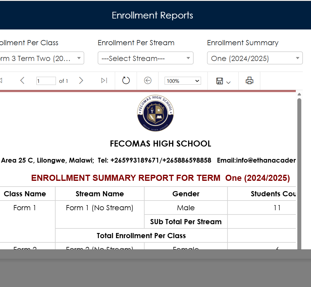Screen dimensions: 311x287
Task: Refresh the enrollment report
Action: click(x=126, y=80)
